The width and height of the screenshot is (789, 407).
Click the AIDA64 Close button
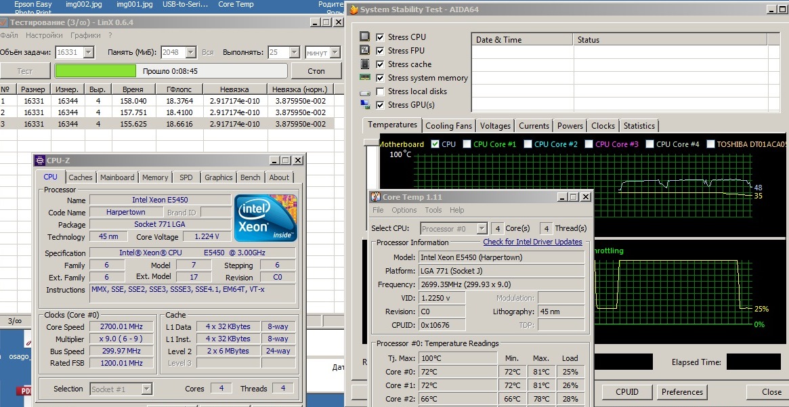[x=768, y=392]
